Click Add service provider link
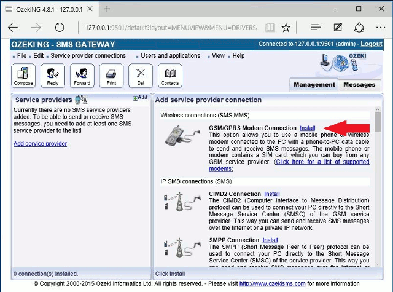393x292 pixels. point(40,144)
